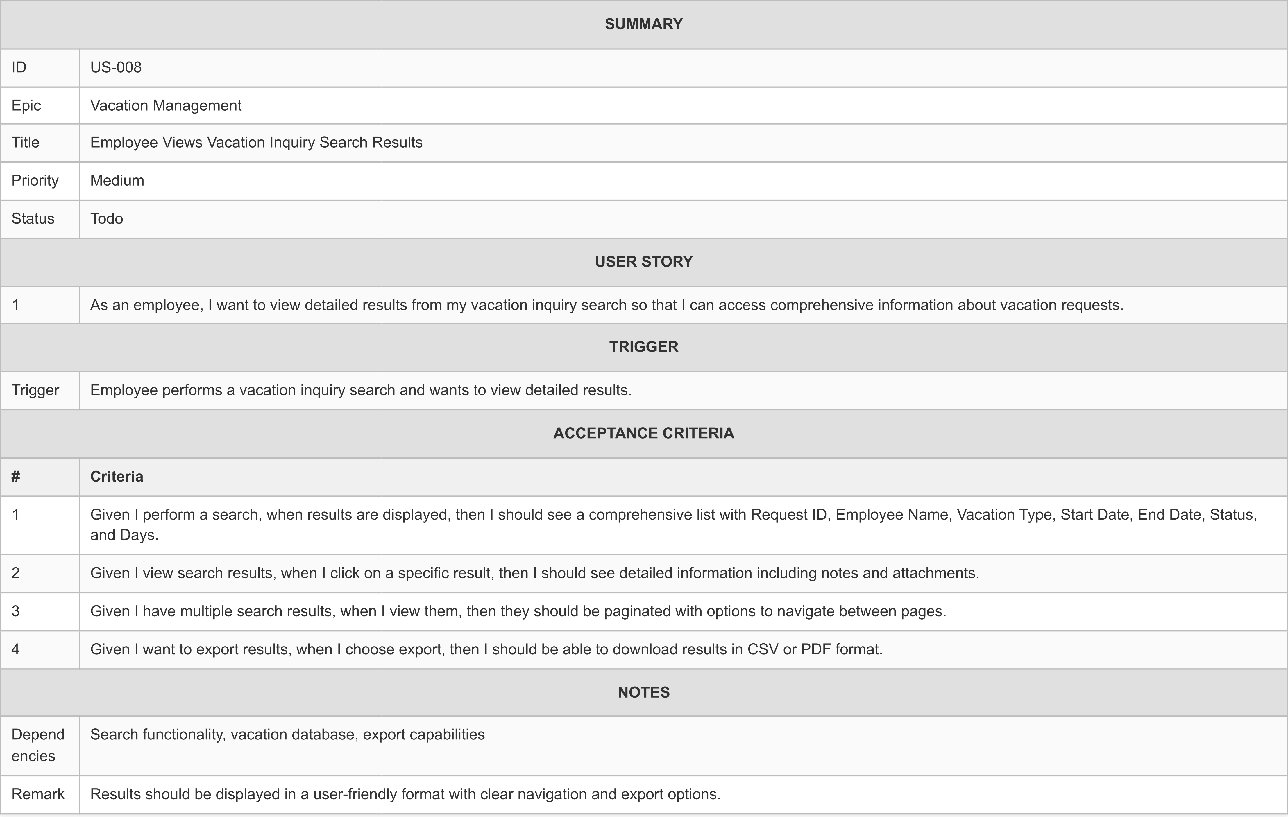Click the TRIGGER section header
This screenshot has height=817, width=1288.
point(643,347)
